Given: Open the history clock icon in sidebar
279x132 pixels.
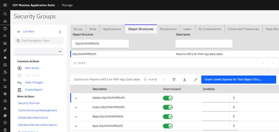Looking at the screenshot, I should point(5,29).
